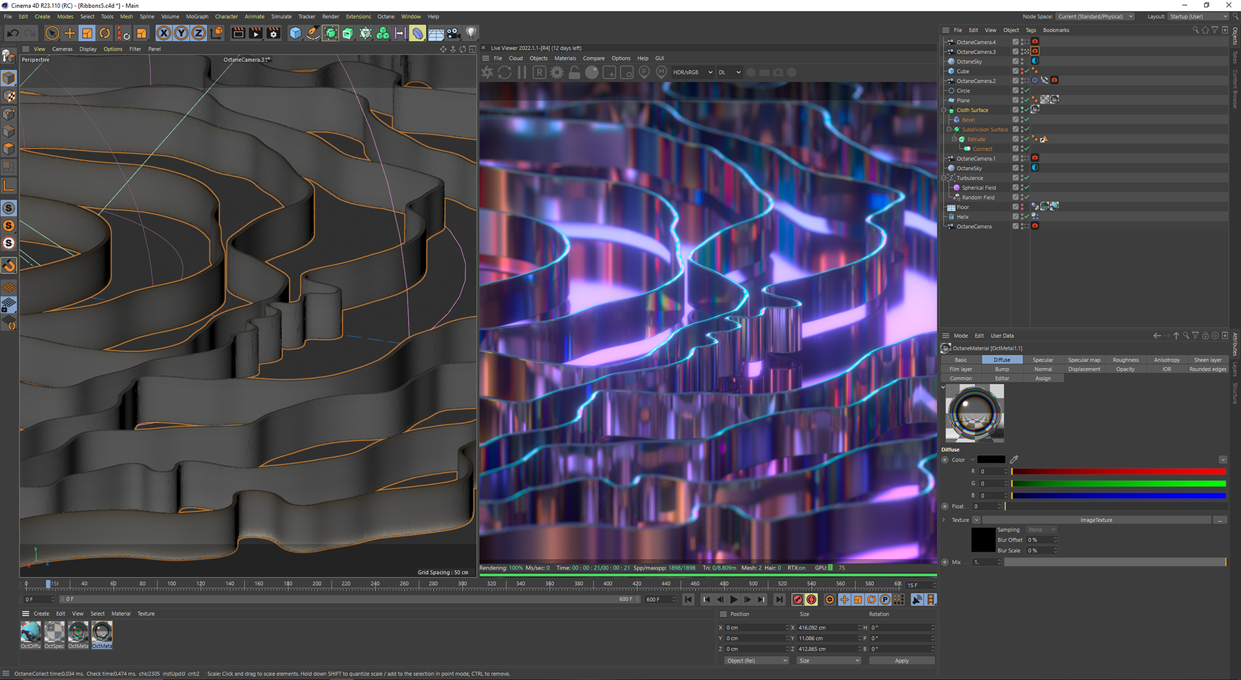Toggle the autokeying record button

(811, 599)
